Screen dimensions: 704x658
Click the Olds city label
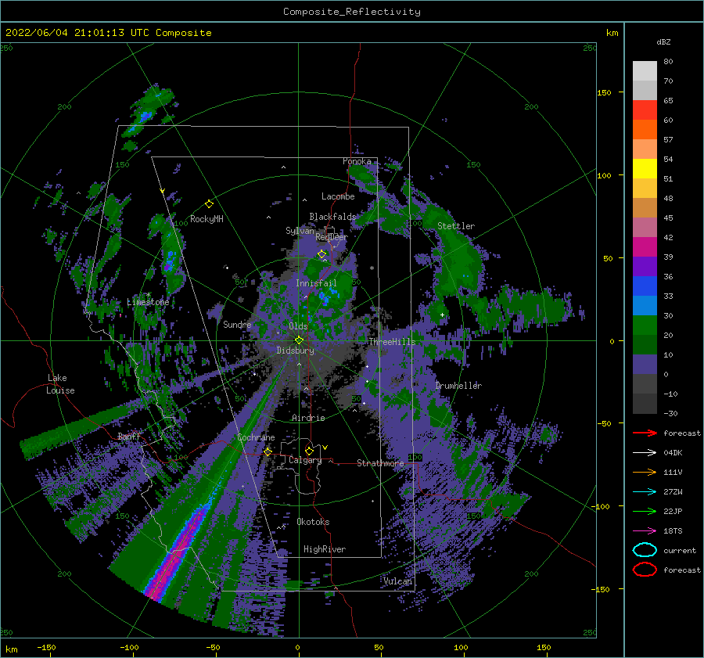[x=298, y=326]
